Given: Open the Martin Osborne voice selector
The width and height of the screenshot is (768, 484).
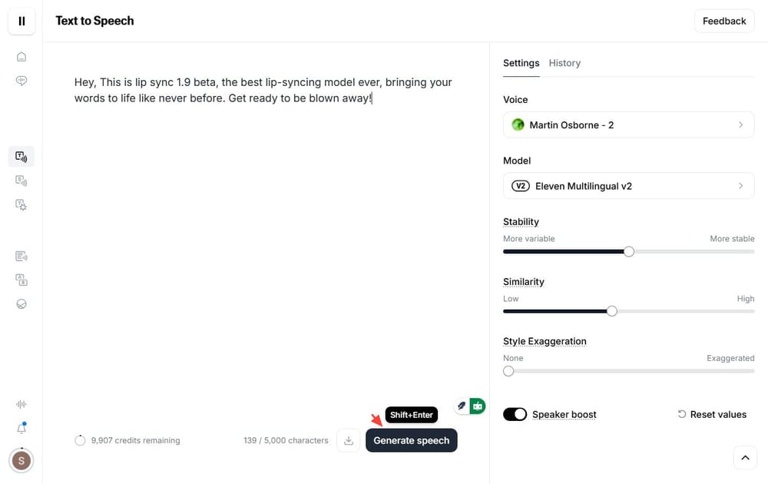Looking at the screenshot, I should tap(628, 124).
